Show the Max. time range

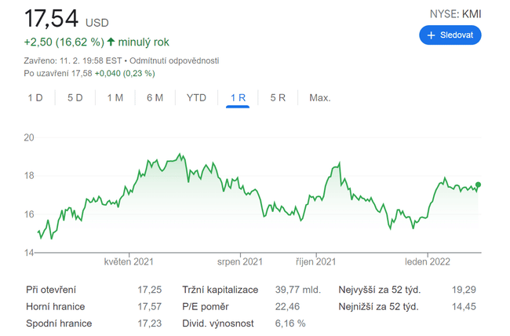[x=320, y=97]
